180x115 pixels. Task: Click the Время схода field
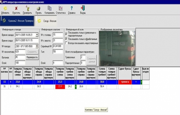(27, 41)
